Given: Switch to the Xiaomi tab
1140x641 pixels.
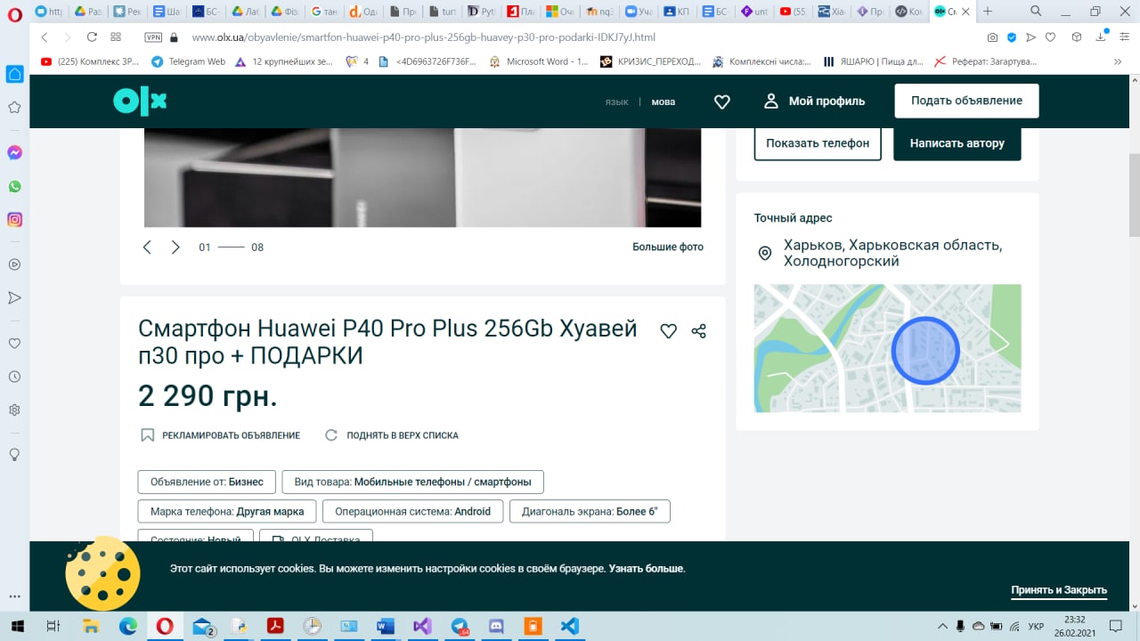Looking at the screenshot, I should [831, 12].
